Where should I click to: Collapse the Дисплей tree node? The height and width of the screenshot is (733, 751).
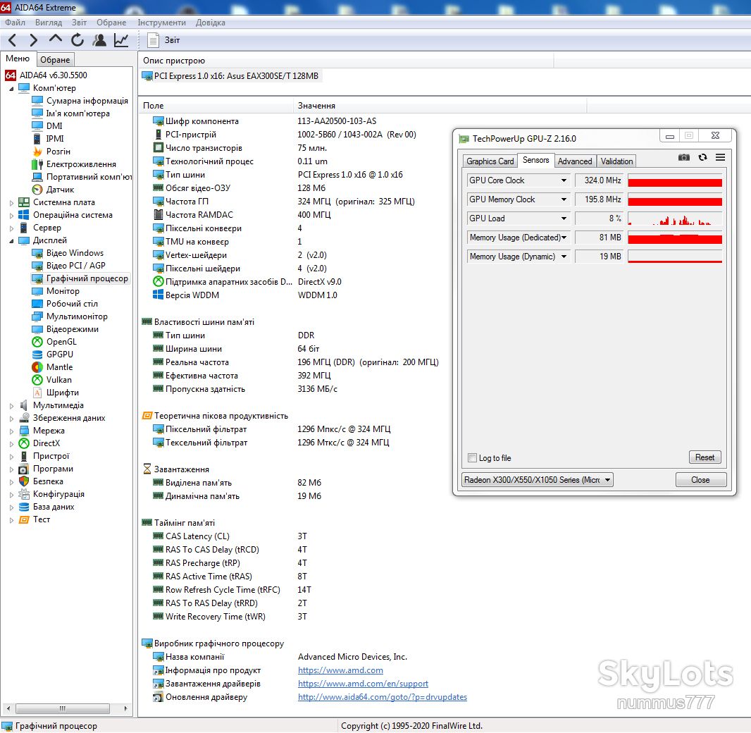point(11,241)
